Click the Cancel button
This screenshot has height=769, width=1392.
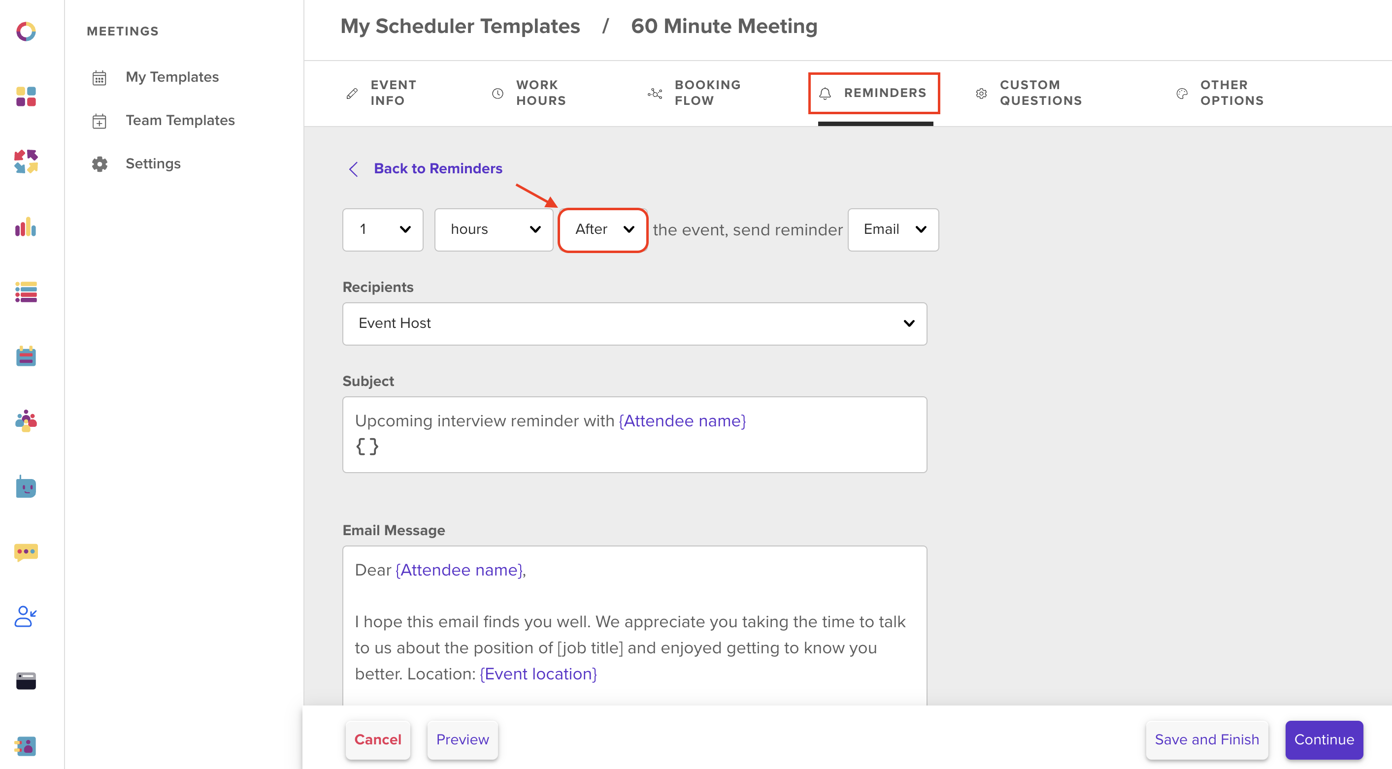coord(378,739)
